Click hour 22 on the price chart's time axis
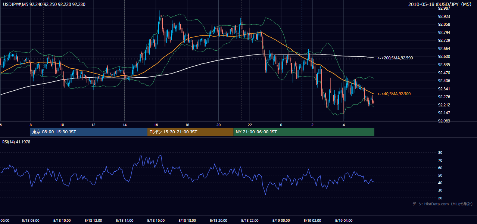This screenshot has height=224, width=477. 250,125
